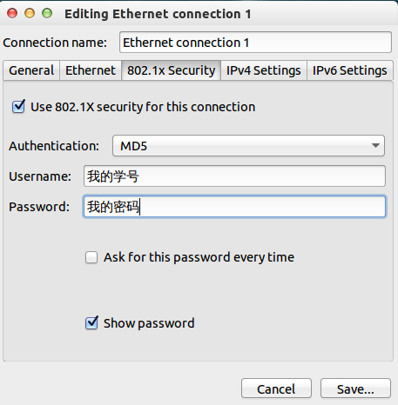Select the 802.1x Security tab

pos(172,70)
